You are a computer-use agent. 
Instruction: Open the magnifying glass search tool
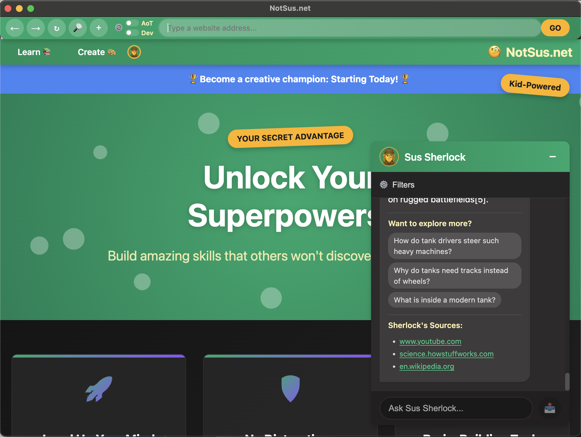pos(77,28)
